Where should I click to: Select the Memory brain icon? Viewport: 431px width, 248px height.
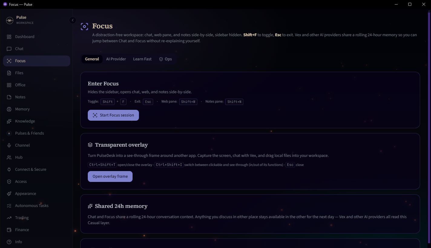[x=9, y=109]
